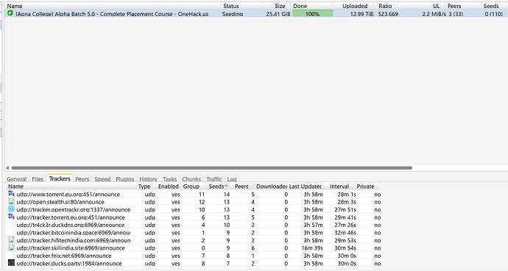
Task: Click the Seeding status cell
Action: [x=233, y=14]
